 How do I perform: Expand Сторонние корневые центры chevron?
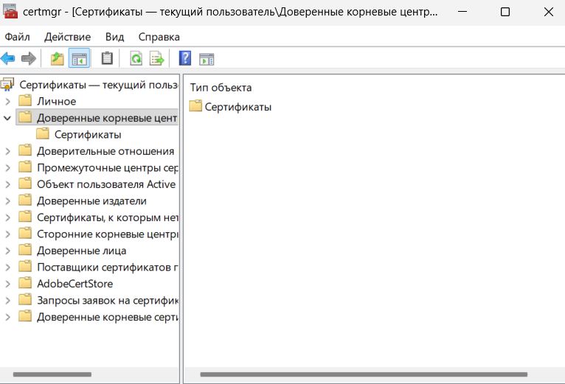click(x=7, y=234)
